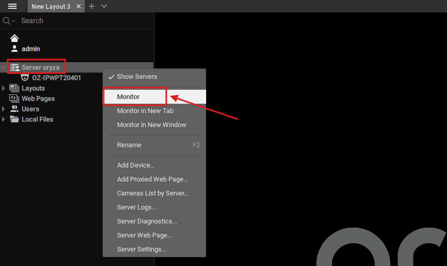This screenshot has height=266, width=447.
Task: Click the Users group icon
Action: click(x=15, y=109)
